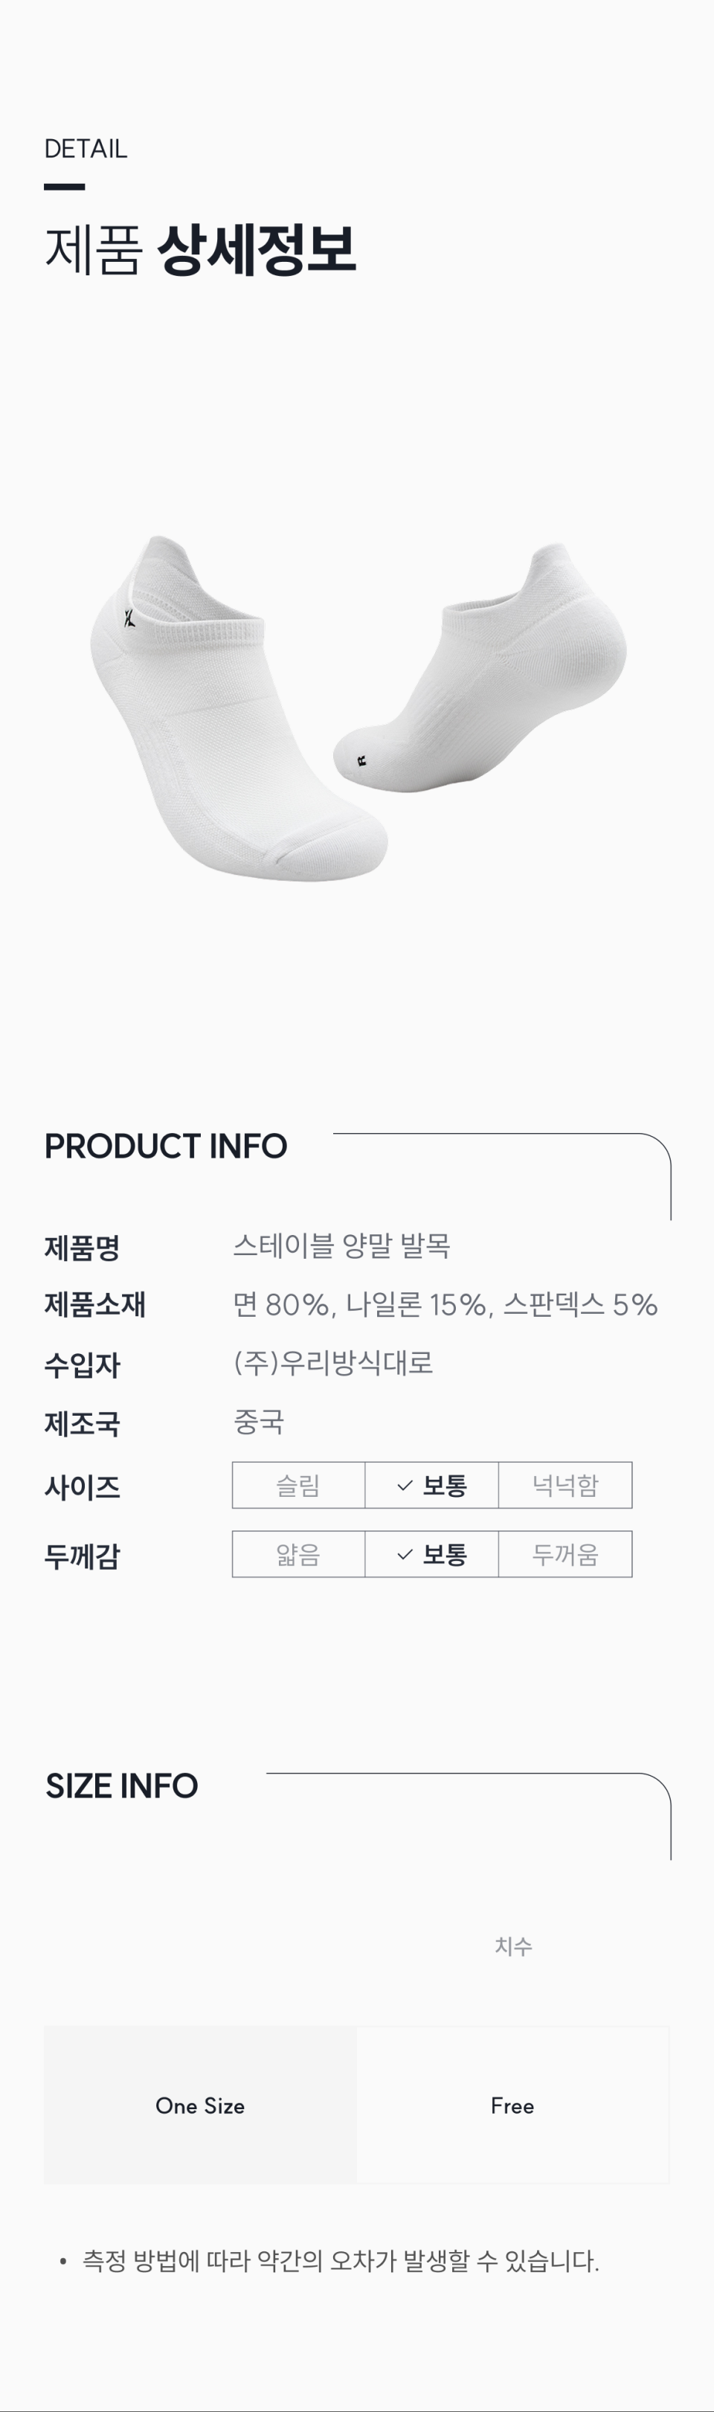
Task: Click the One Size table cell
Action: [x=200, y=2105]
